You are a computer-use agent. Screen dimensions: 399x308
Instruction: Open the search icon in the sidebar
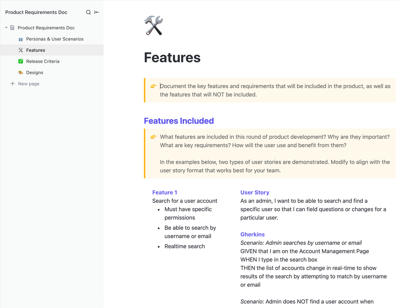(x=88, y=12)
